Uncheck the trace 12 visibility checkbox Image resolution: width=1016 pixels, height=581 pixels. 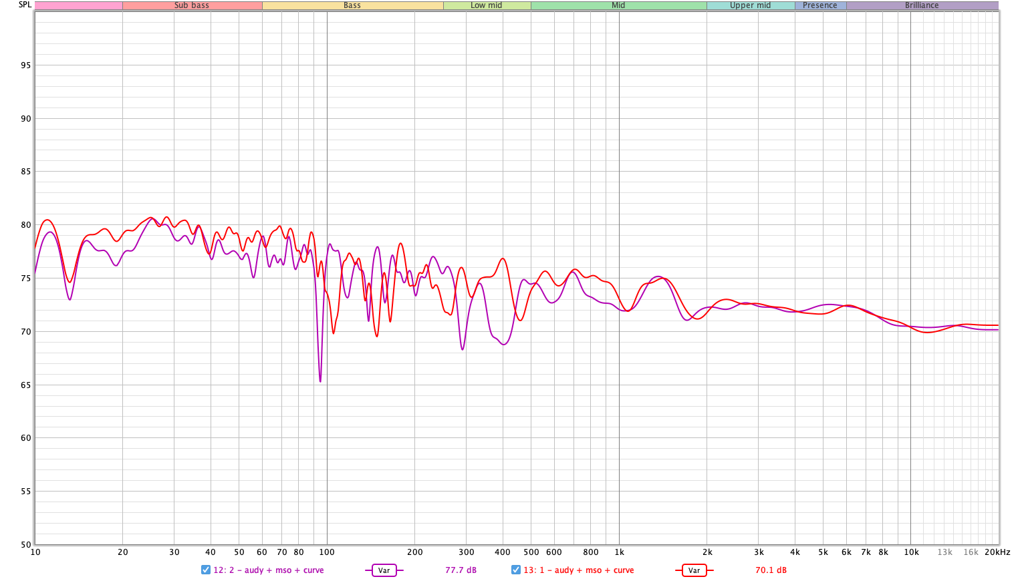coord(206,570)
